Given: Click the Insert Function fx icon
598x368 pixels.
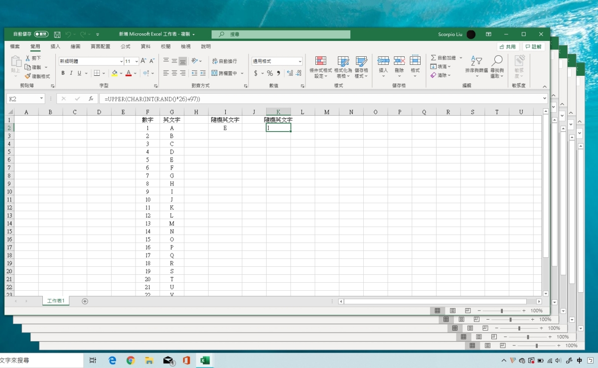Looking at the screenshot, I should 91,99.
